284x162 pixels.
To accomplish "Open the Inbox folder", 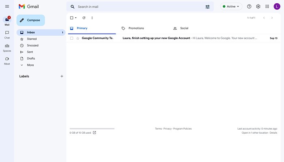I will click(x=41, y=32).
